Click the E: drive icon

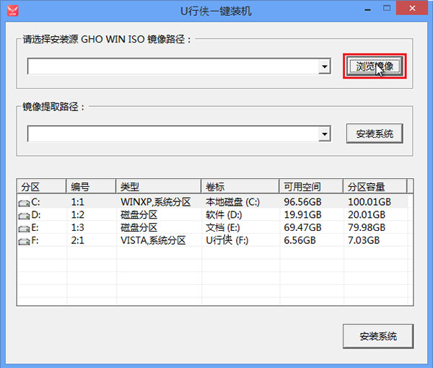tap(24, 229)
